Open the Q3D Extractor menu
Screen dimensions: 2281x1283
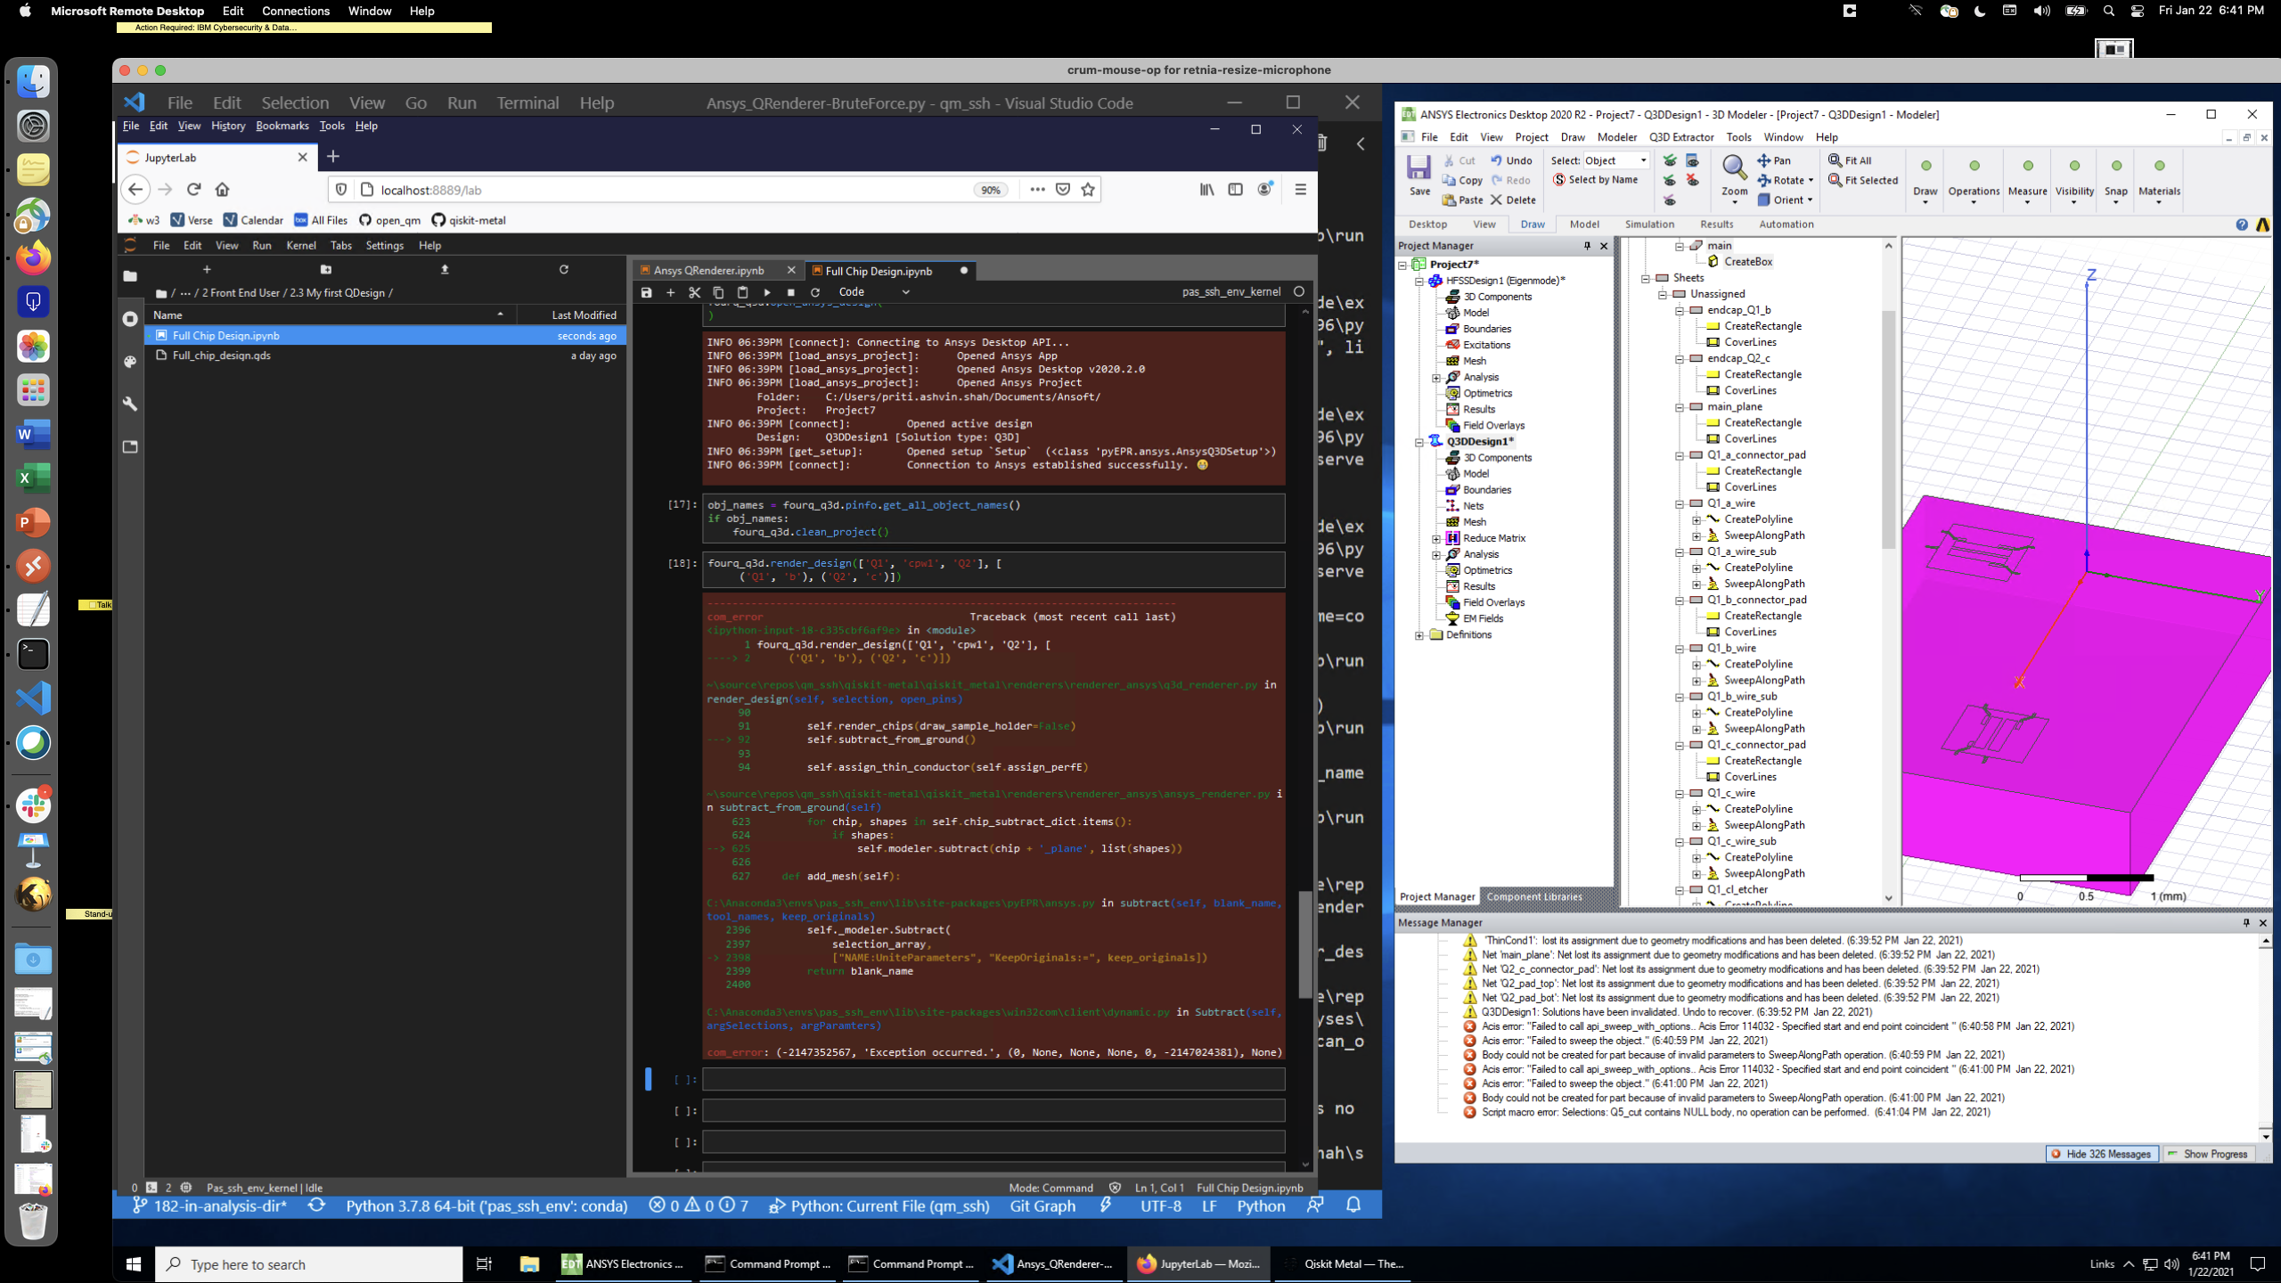click(1680, 137)
